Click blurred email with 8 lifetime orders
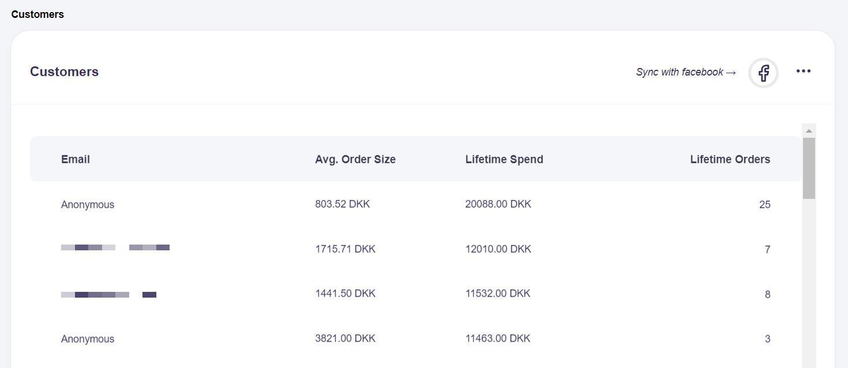This screenshot has width=848, height=368. pyautogui.click(x=108, y=295)
